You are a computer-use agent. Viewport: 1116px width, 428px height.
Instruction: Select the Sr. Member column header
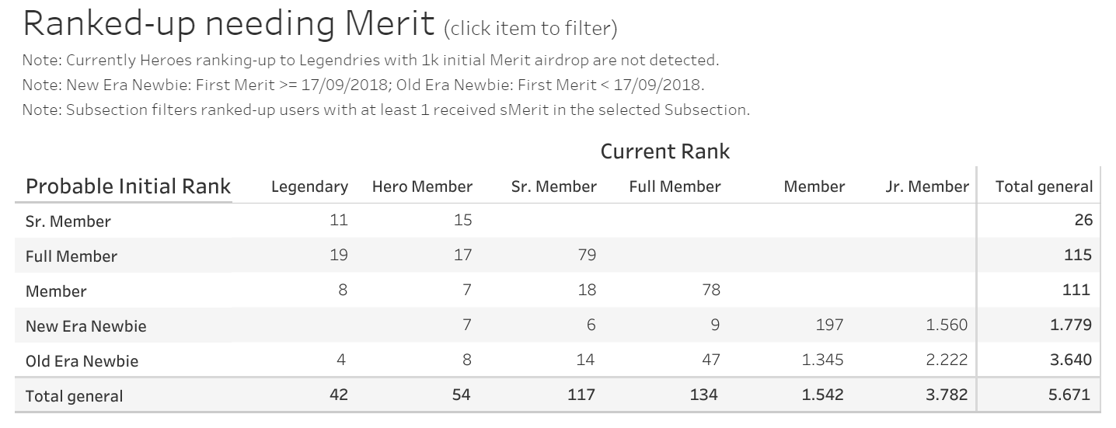554,186
